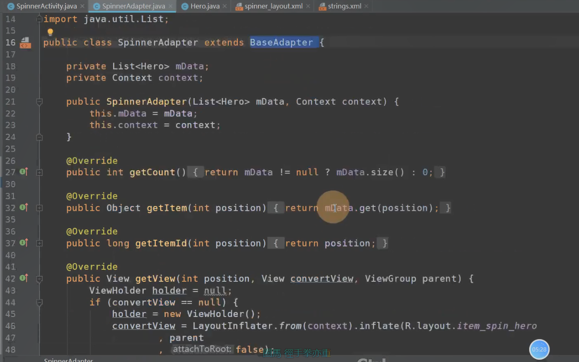Click the underlined convertView parameter on line 42
This screenshot has width=579, height=362.
point(322,279)
